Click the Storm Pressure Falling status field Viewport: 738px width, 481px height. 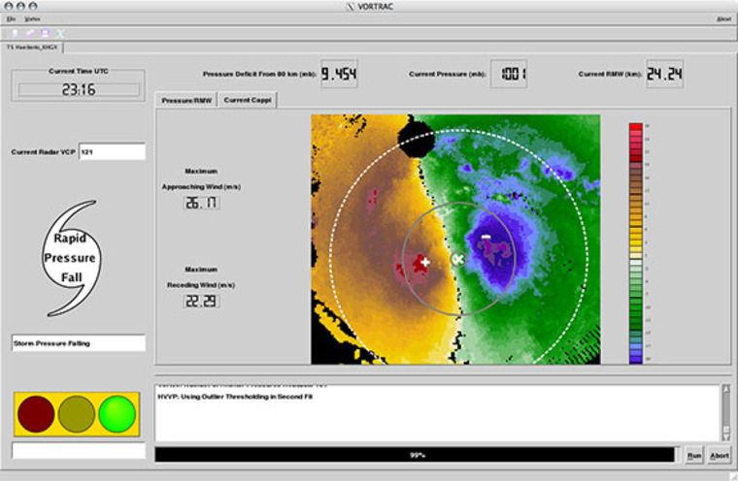(79, 343)
